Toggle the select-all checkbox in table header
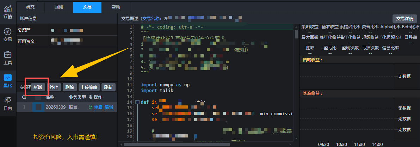Screen dimensions: 420x147 [x=38, y=97]
